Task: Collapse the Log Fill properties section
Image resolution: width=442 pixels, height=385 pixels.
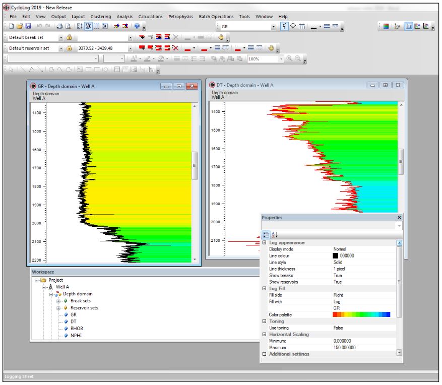Action: click(265, 289)
